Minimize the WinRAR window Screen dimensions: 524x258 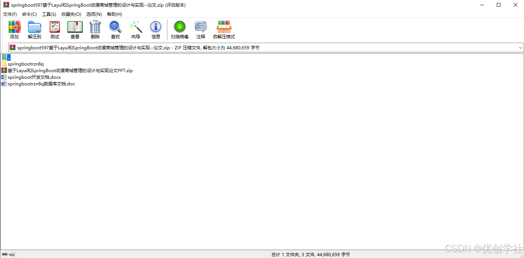point(482,5)
